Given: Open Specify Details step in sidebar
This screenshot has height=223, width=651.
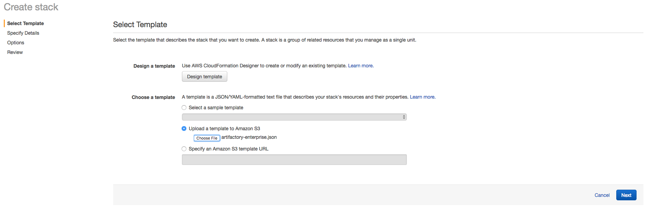Looking at the screenshot, I should [23, 33].
